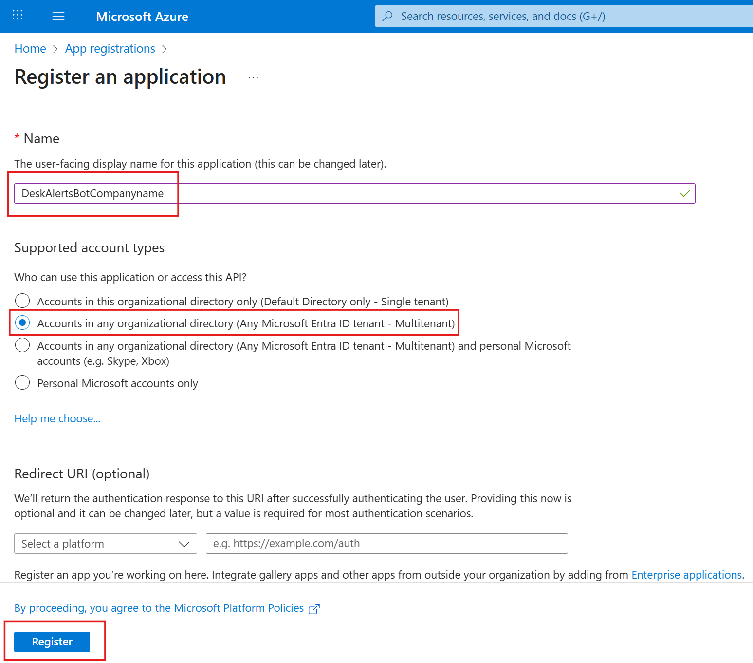Open the Microsoft app launcher grid
This screenshot has height=663, width=753.
(17, 16)
